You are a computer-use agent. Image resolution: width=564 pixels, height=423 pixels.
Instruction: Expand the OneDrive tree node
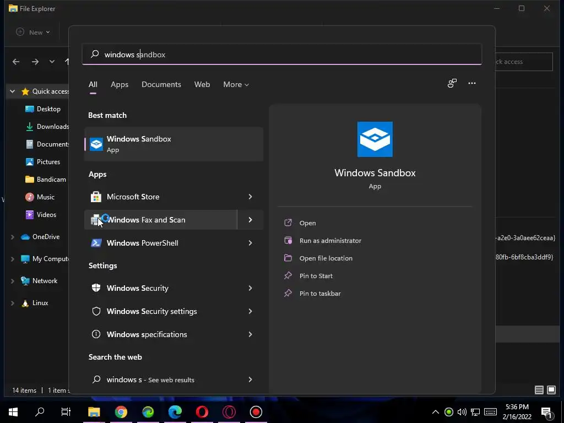[13, 237]
